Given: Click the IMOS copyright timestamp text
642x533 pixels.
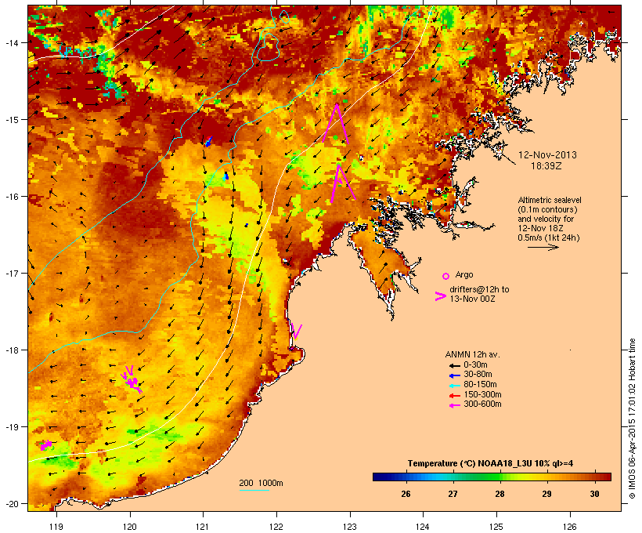Looking at the screenshot, I should [x=633, y=419].
